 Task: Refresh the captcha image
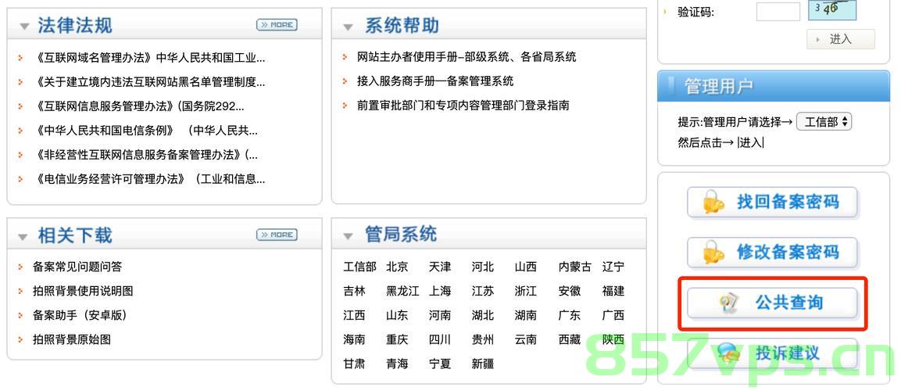click(832, 9)
